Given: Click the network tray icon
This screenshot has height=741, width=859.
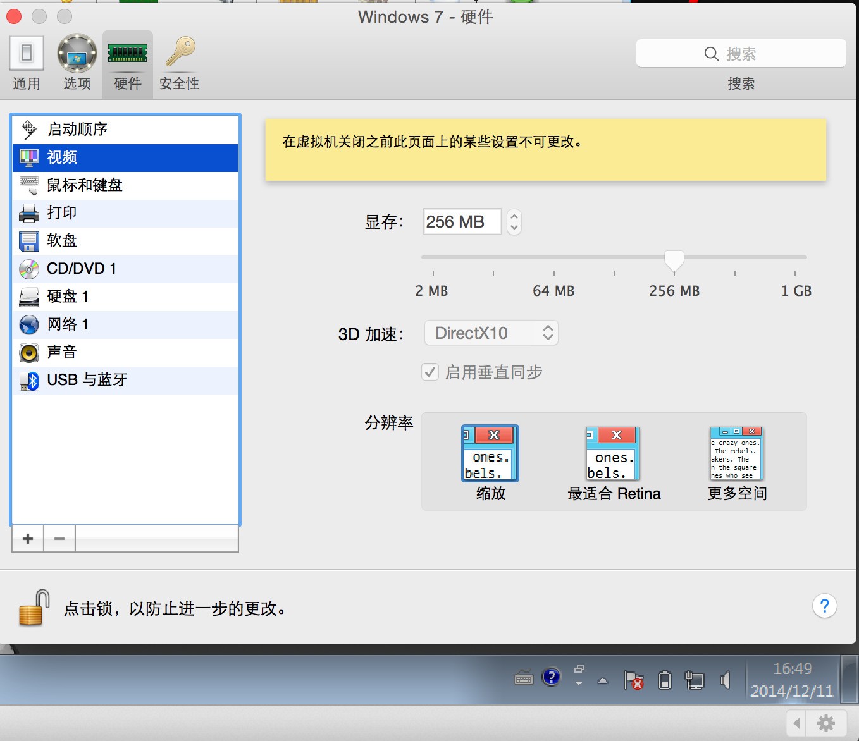Looking at the screenshot, I should tap(695, 680).
